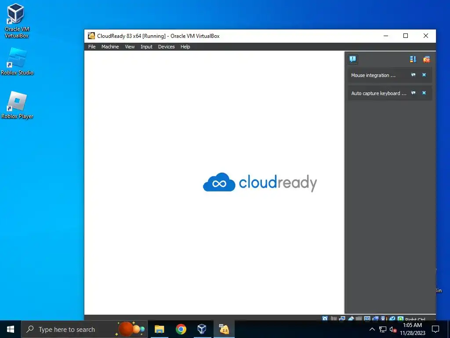450x338 pixels.
Task: Open the Help menu
Action: 185,47
